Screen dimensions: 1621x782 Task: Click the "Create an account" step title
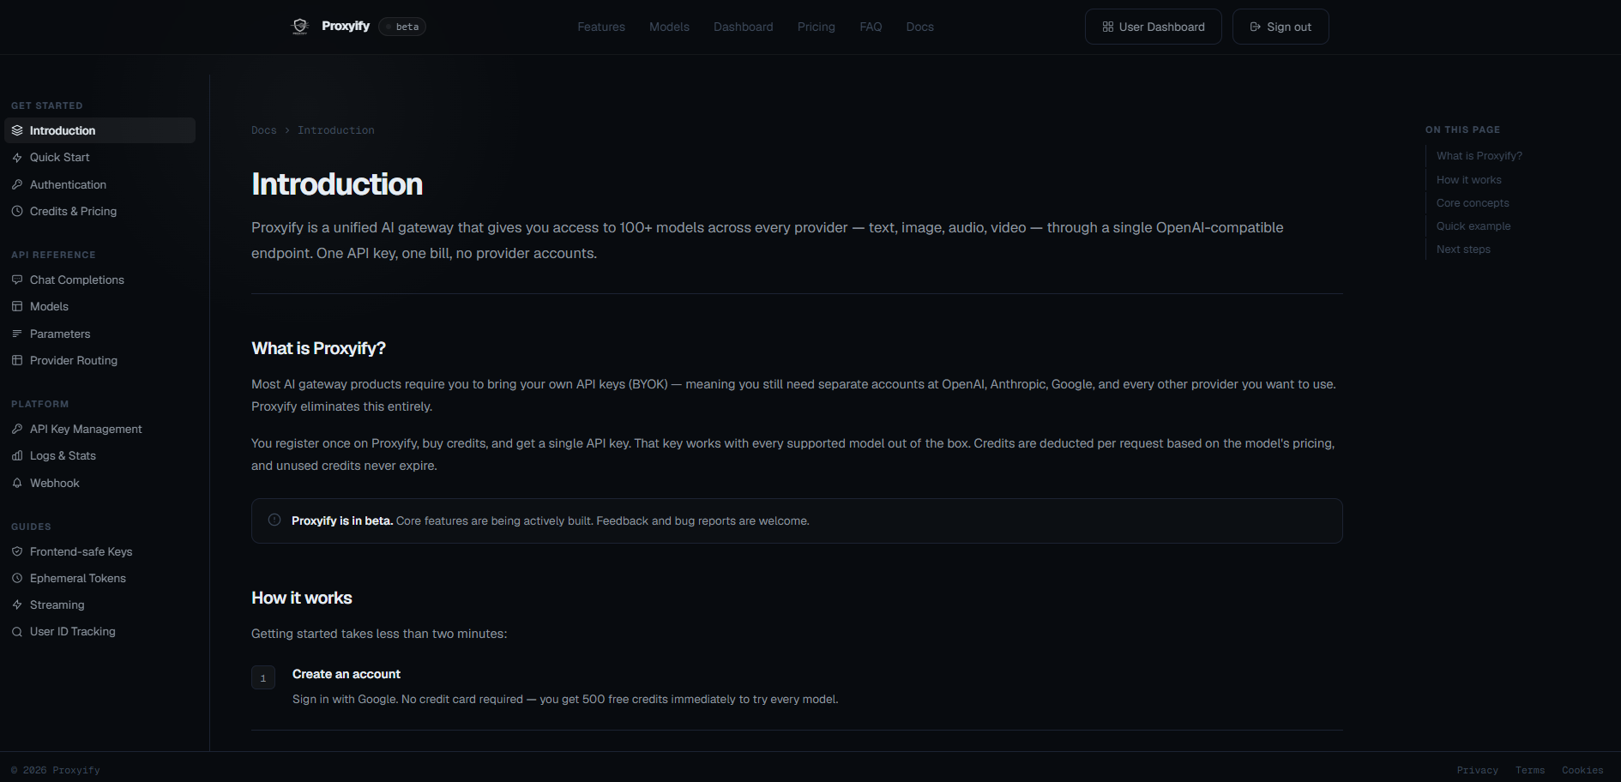coord(346,674)
